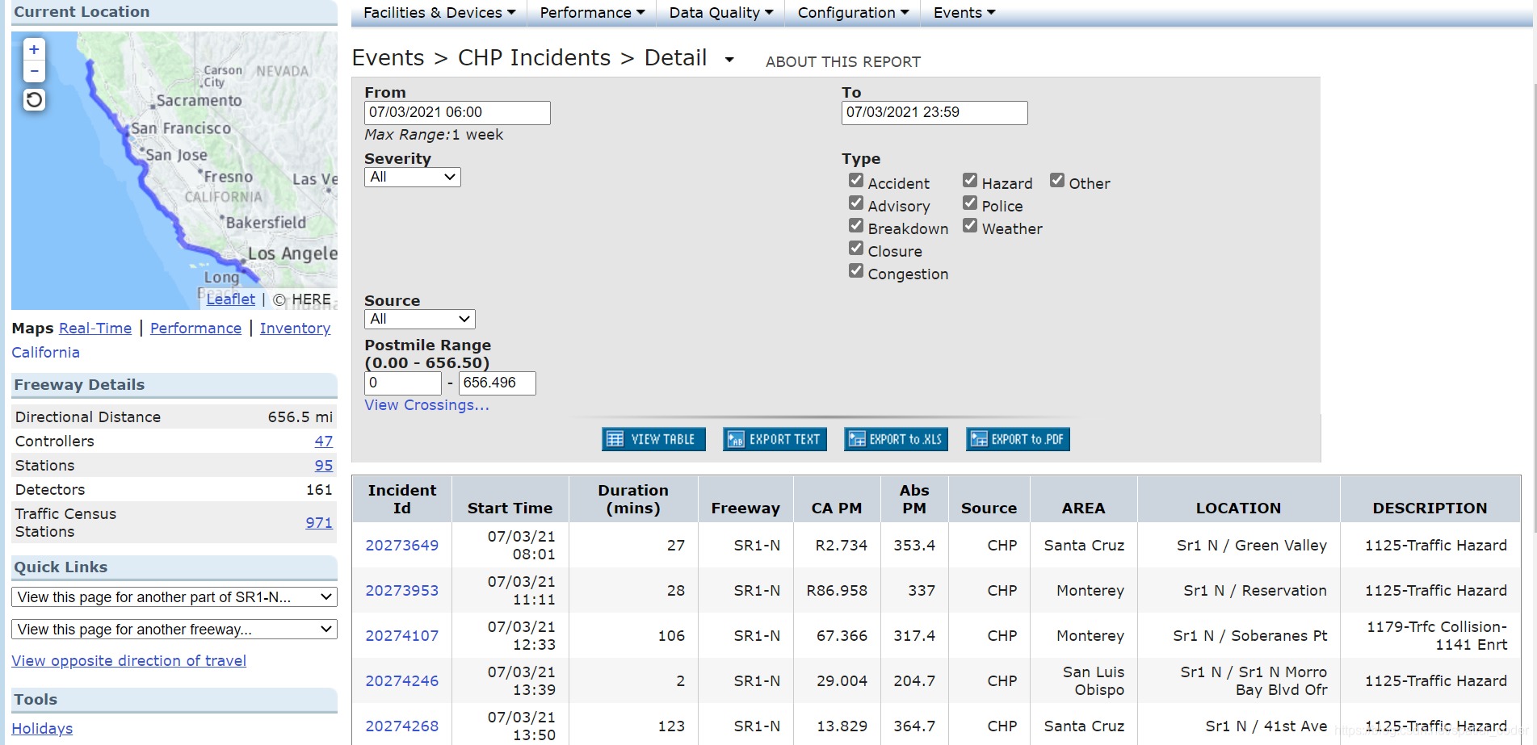Zoom out on the map
The height and width of the screenshot is (745, 1537).
[x=34, y=71]
